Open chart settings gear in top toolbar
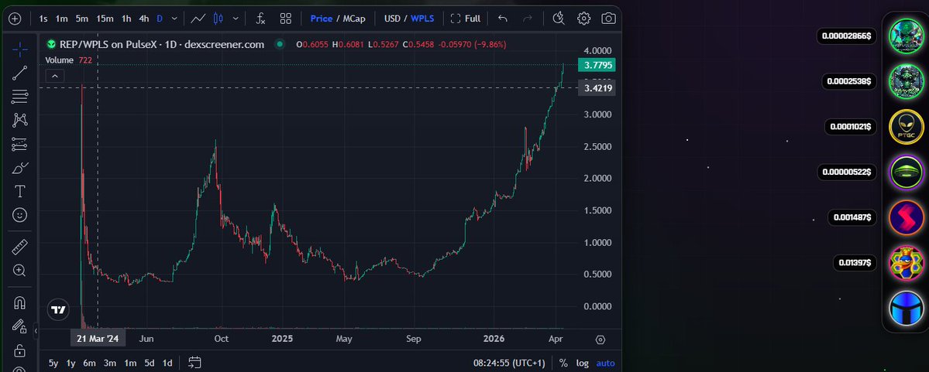This screenshot has height=372, width=929. click(x=583, y=19)
